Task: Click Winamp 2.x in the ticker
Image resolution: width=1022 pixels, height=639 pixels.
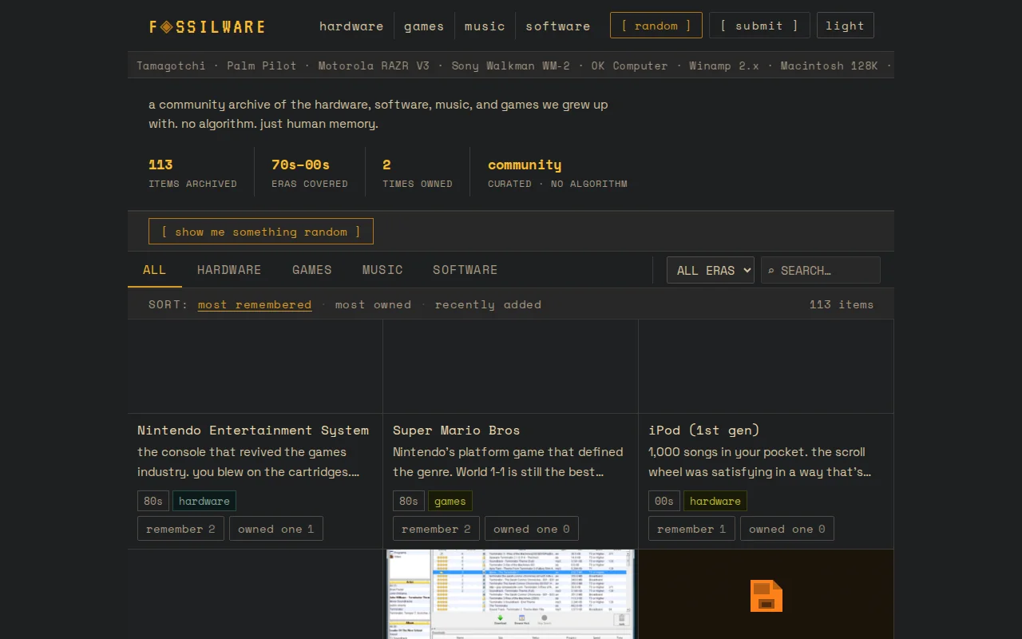Action: tap(724, 65)
